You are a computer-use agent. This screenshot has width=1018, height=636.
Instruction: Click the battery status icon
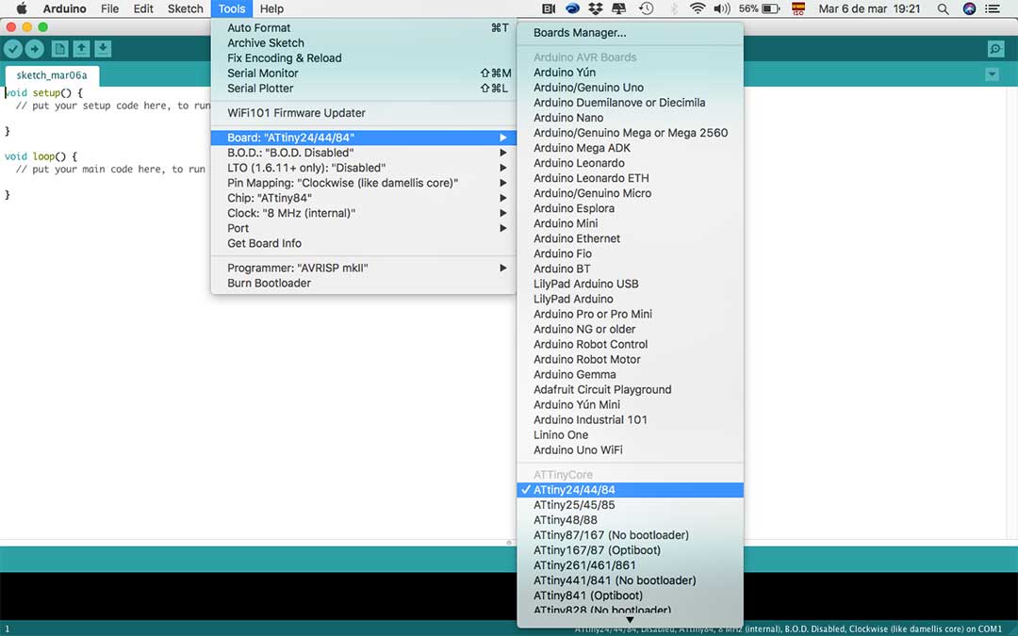point(771,8)
